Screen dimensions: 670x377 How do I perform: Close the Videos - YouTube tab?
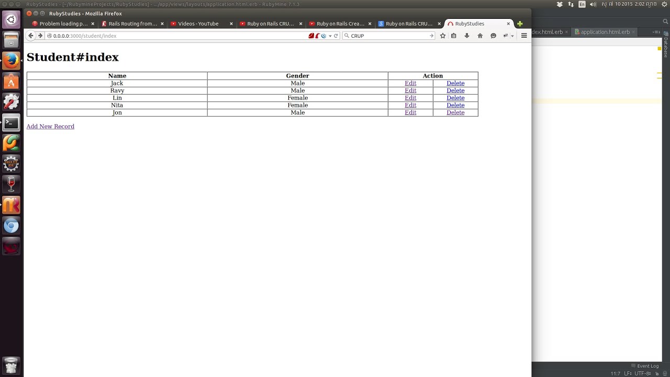(x=231, y=24)
